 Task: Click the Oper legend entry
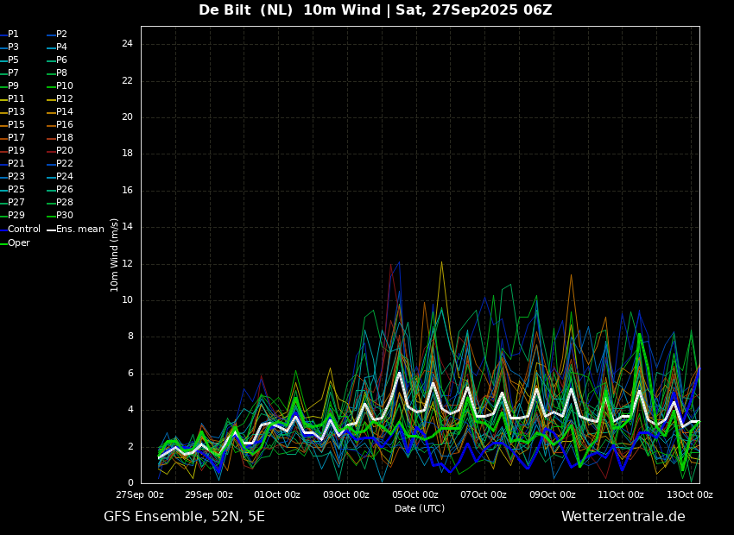pyautogui.click(x=15, y=242)
